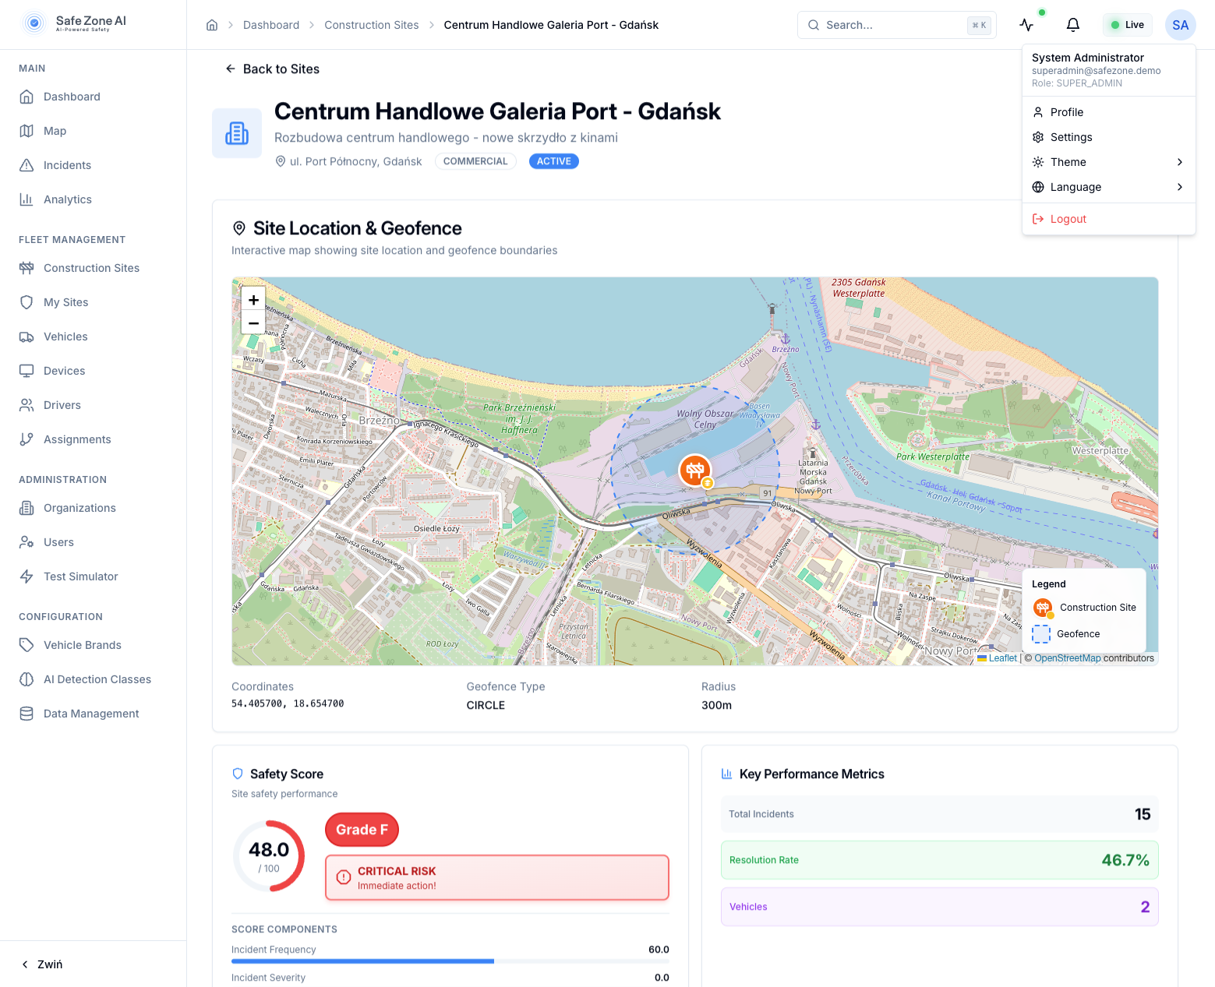Go to Settings in user menu
This screenshot has width=1215, height=987.
click(x=1071, y=137)
